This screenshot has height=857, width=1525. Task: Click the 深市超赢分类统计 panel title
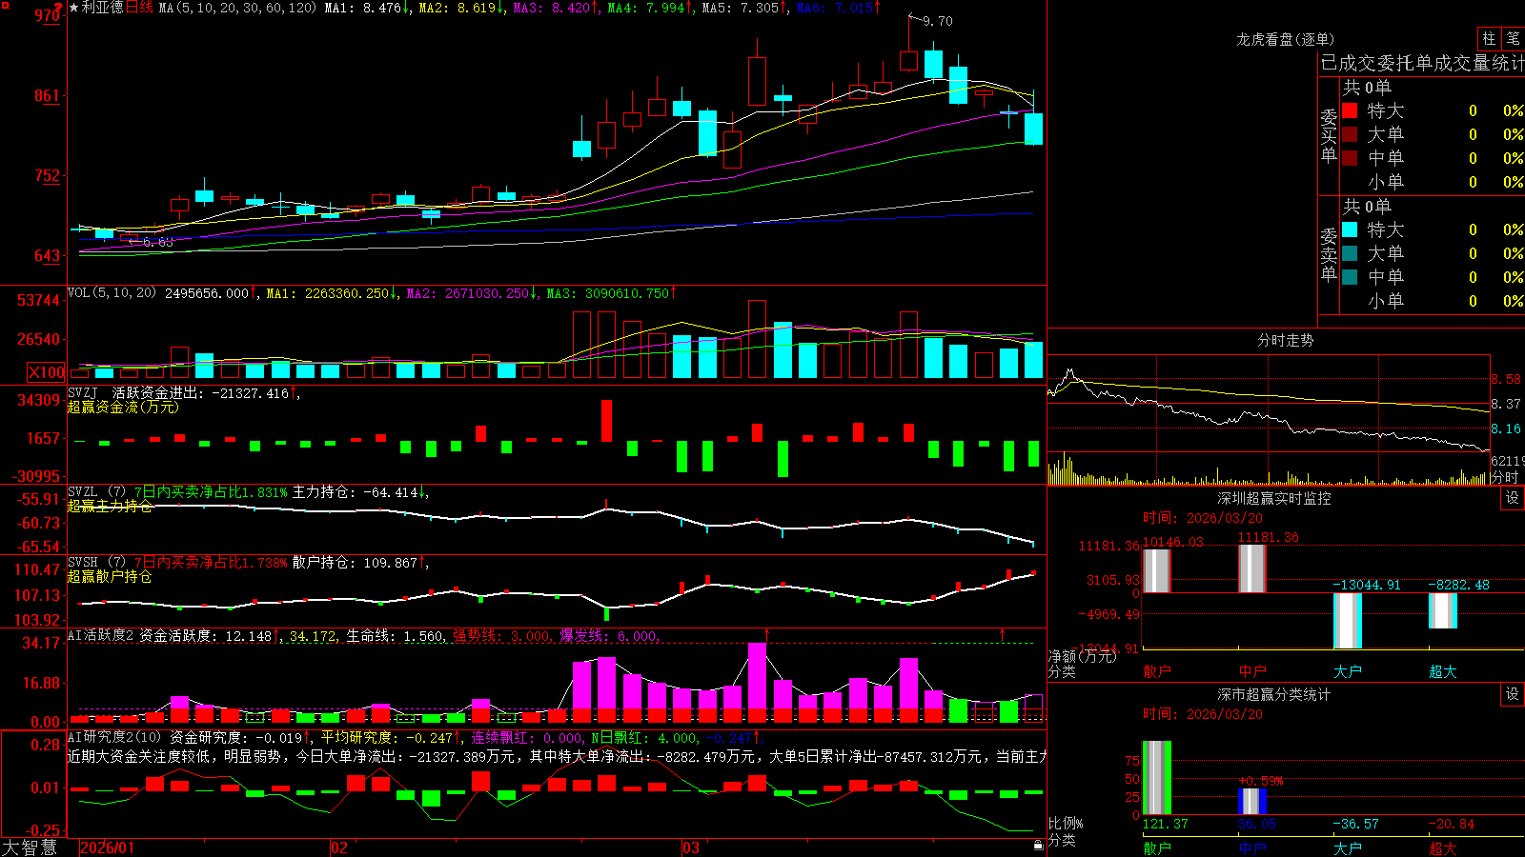click(x=1274, y=694)
